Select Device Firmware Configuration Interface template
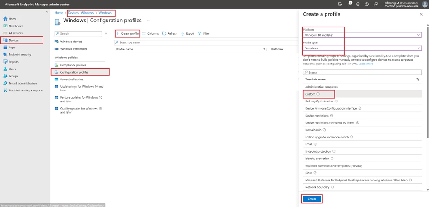 pos(362,108)
